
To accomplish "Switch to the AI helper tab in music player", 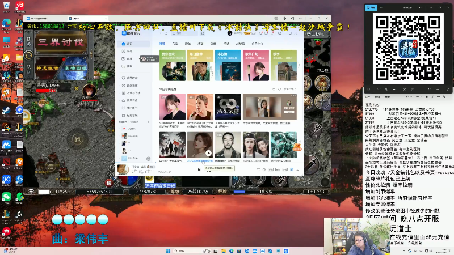I will click(240, 44).
